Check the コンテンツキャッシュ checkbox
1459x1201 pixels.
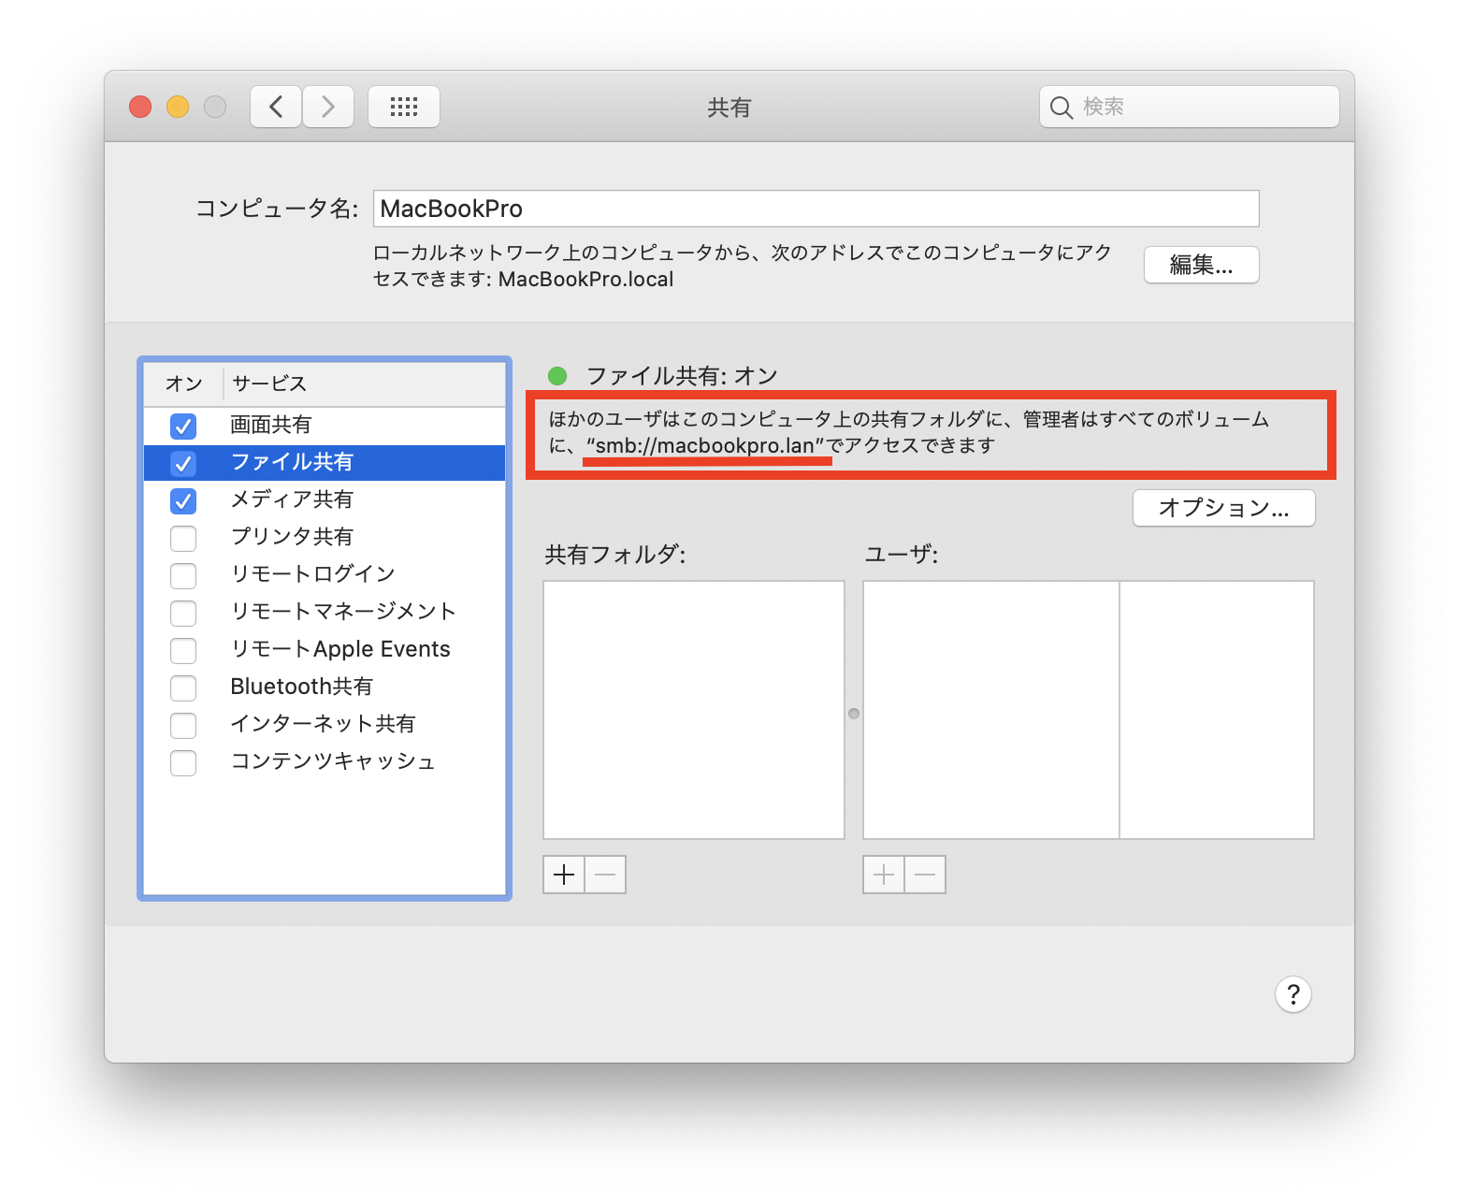pos(183,763)
